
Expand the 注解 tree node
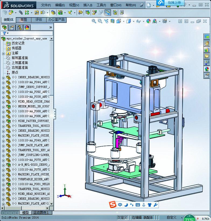coord(3,54)
